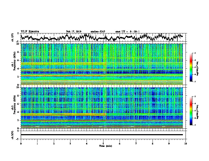Click the time axis tick label "7"
This screenshot has width=209, height=161.
click(x=136, y=143)
